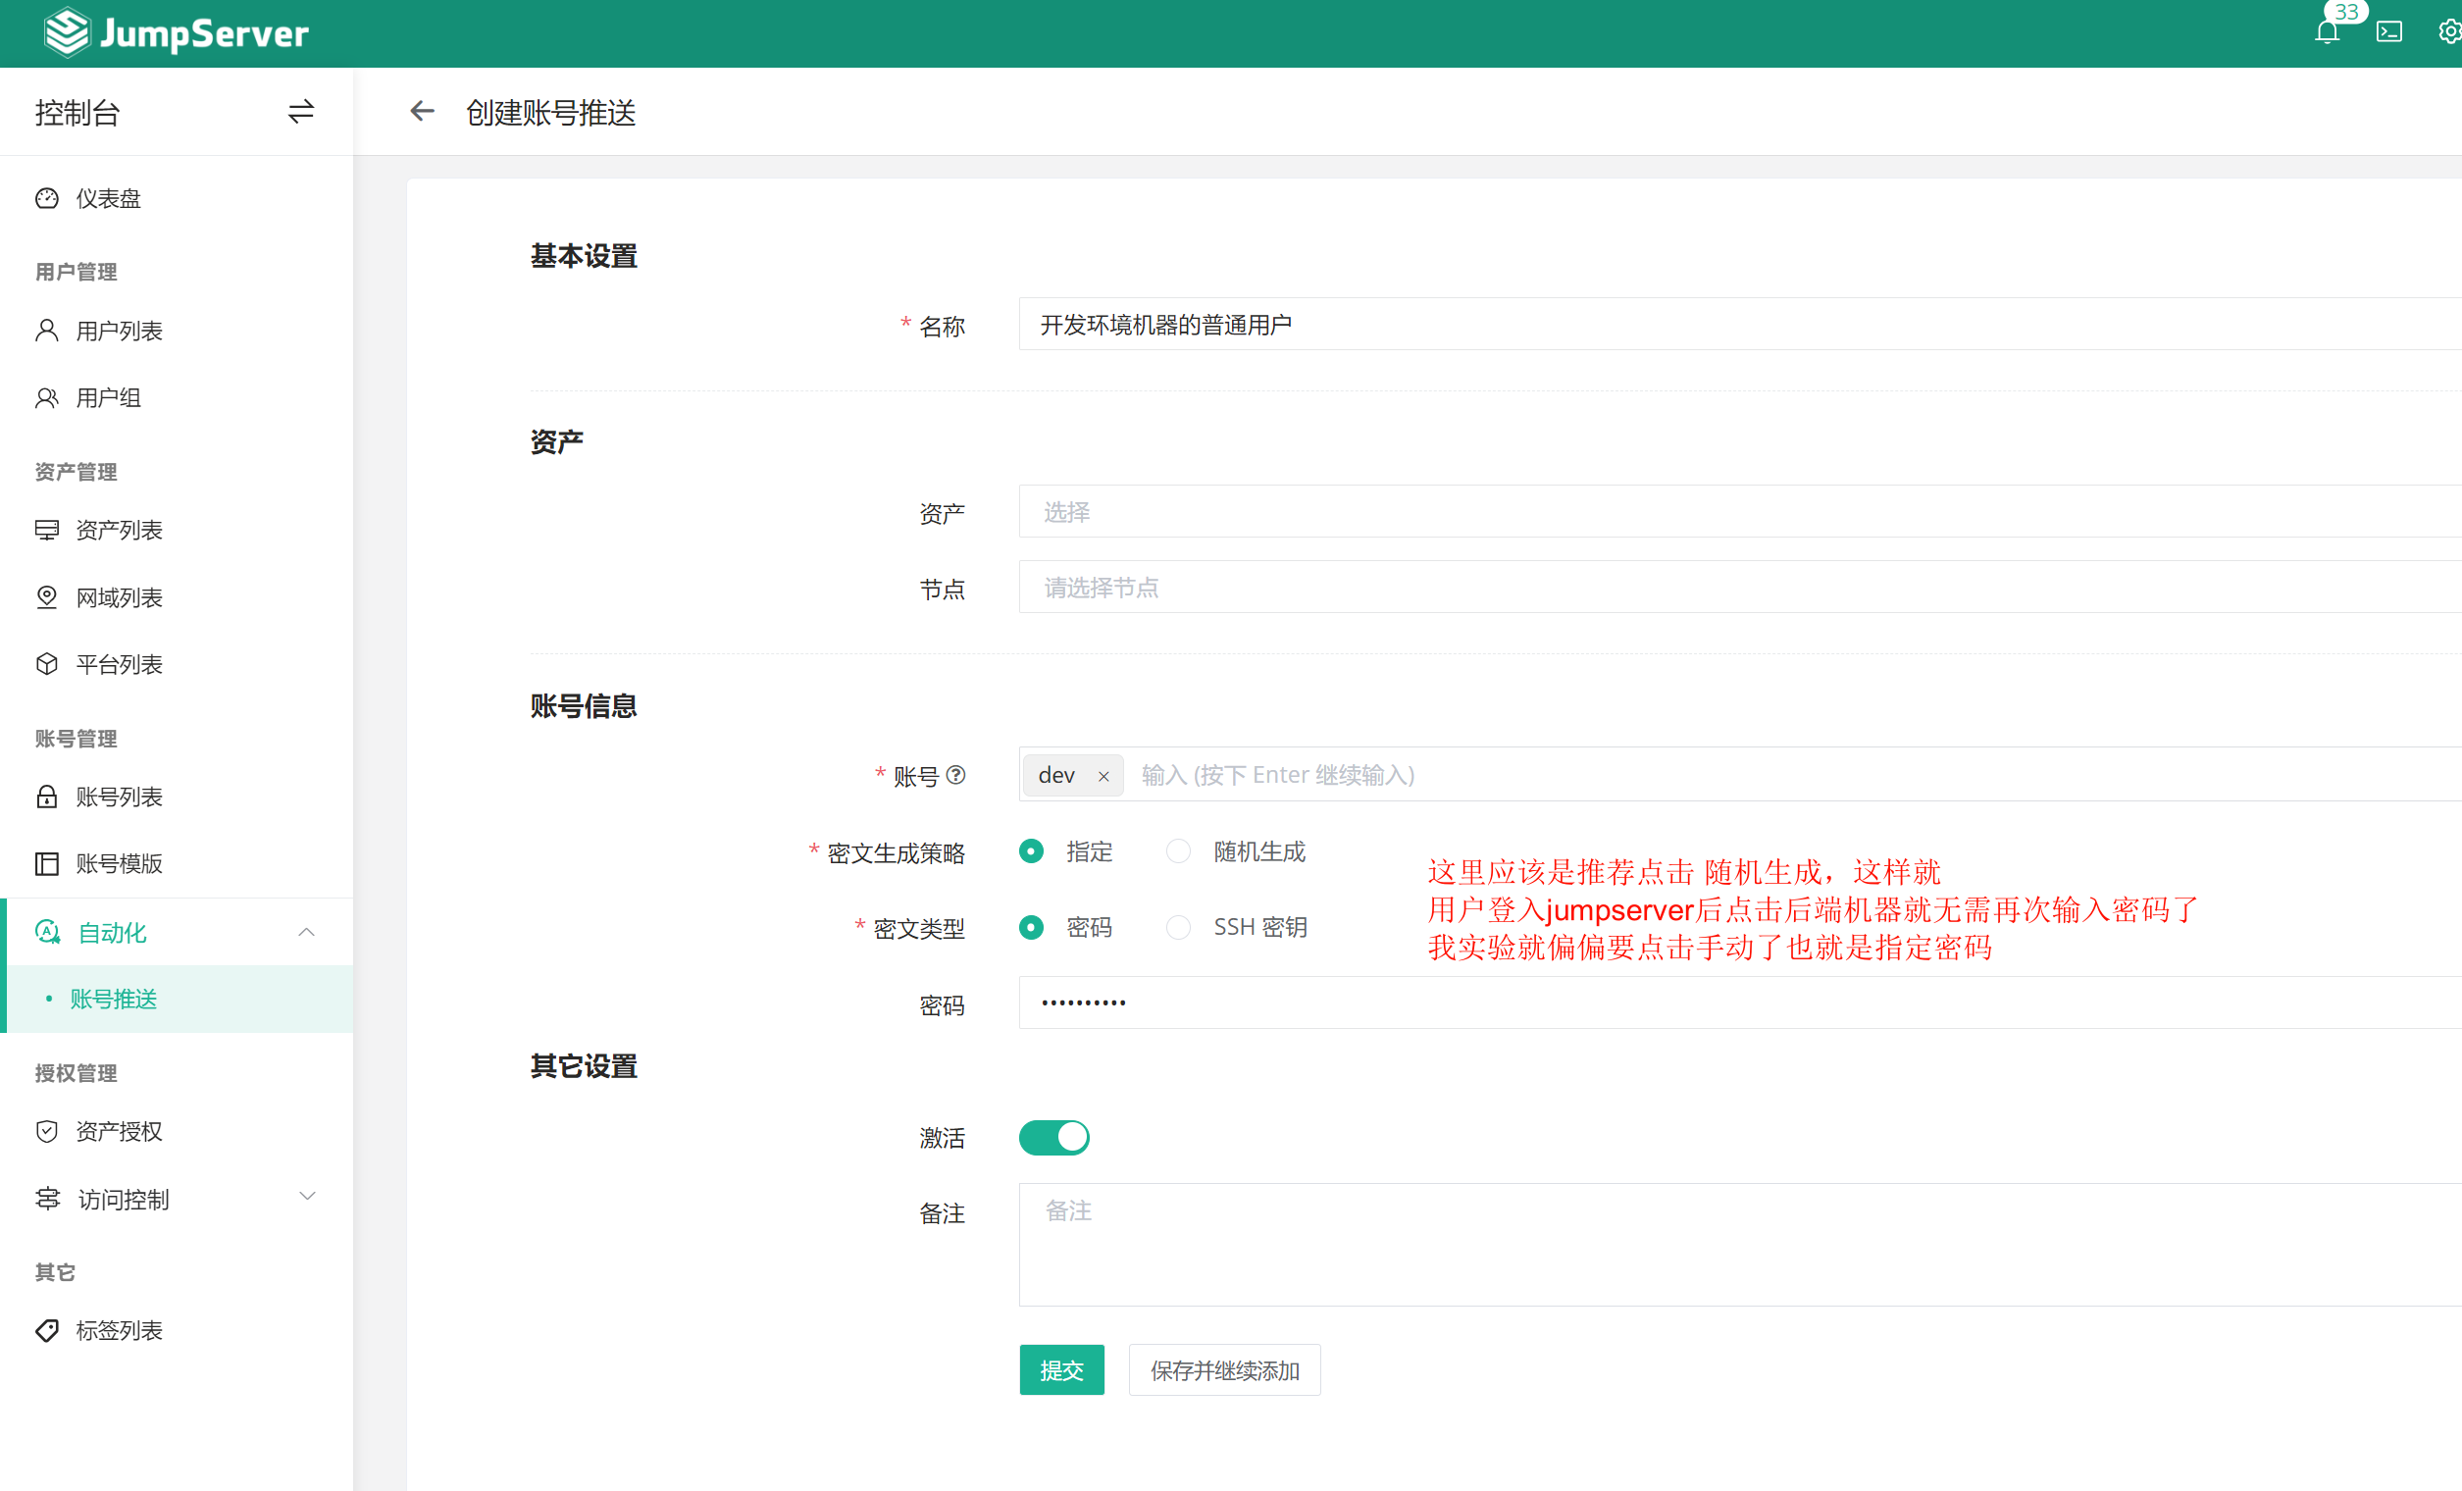Image resolution: width=2462 pixels, height=1491 pixels.
Task: Open the settings gear icon
Action: tap(2448, 33)
